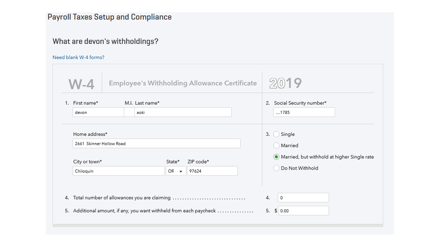Click the 2019 form year label
Viewport: 440px width, 247px height.
[x=285, y=84]
